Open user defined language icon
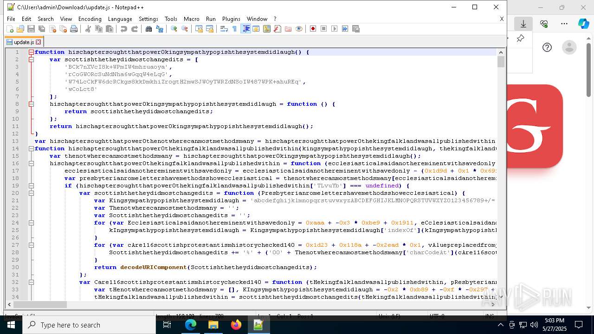 click(256, 29)
